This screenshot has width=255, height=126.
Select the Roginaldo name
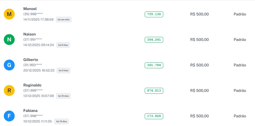[x=32, y=85]
